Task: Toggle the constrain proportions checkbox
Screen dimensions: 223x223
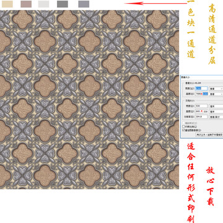Action: click(183, 126)
